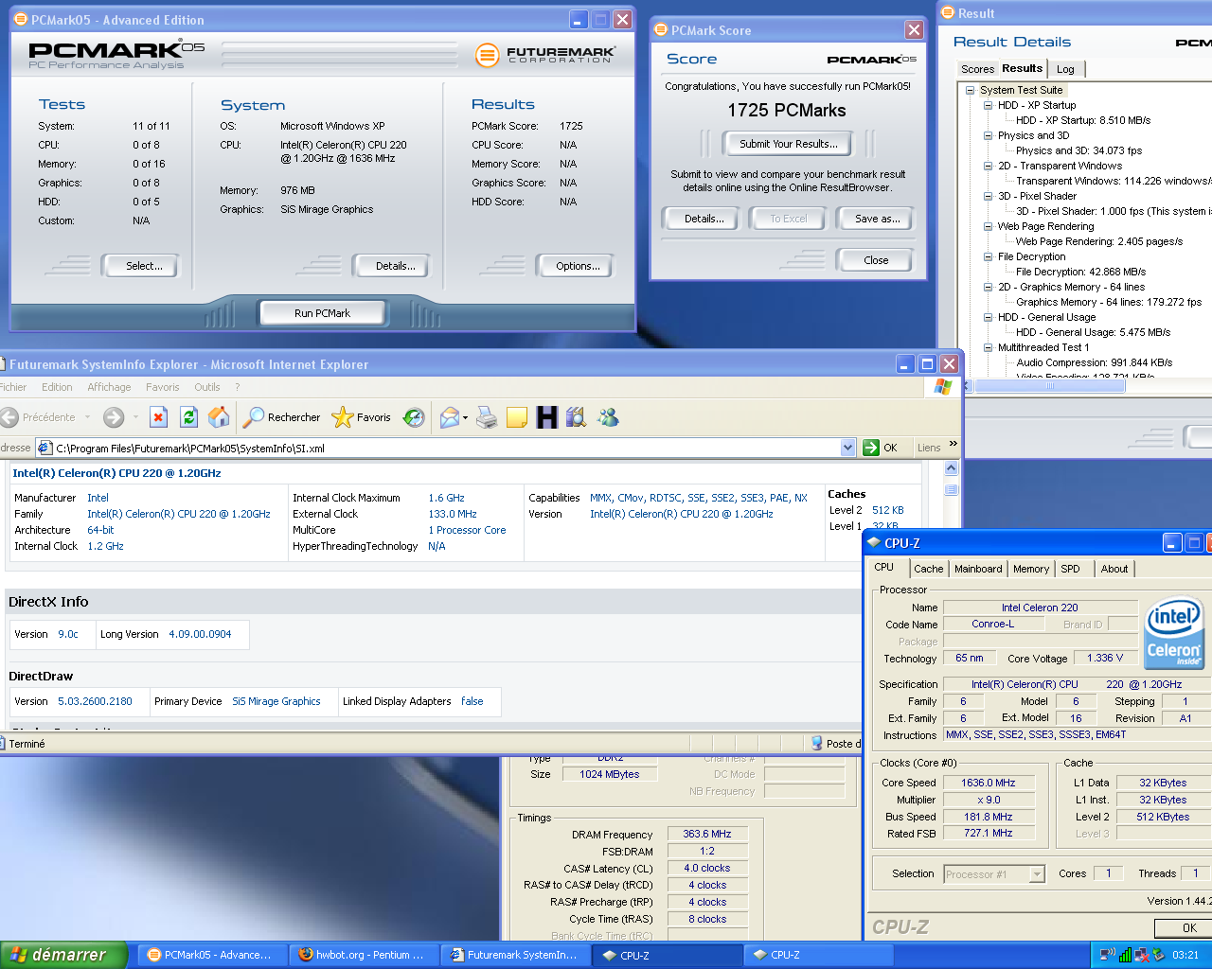Viewport: 1212px width, 969px height.
Task: Open the Affichage menu in IE
Action: coord(109,387)
